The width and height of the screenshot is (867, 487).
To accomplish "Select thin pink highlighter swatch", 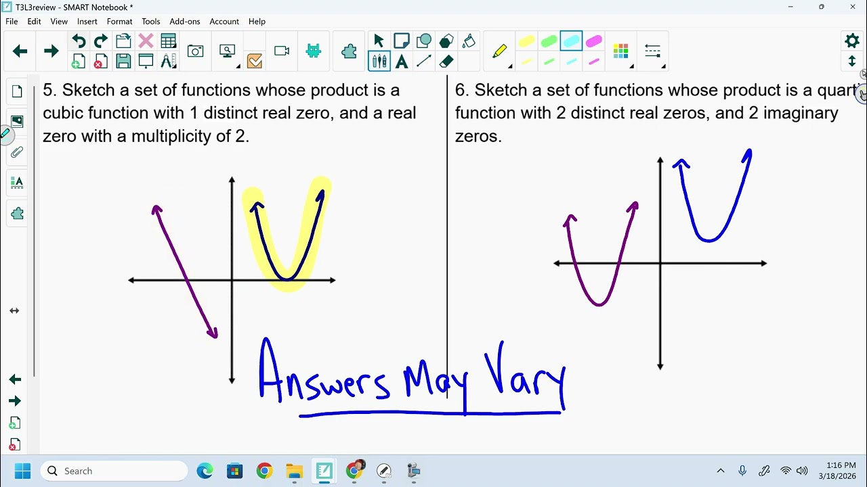I will (593, 62).
